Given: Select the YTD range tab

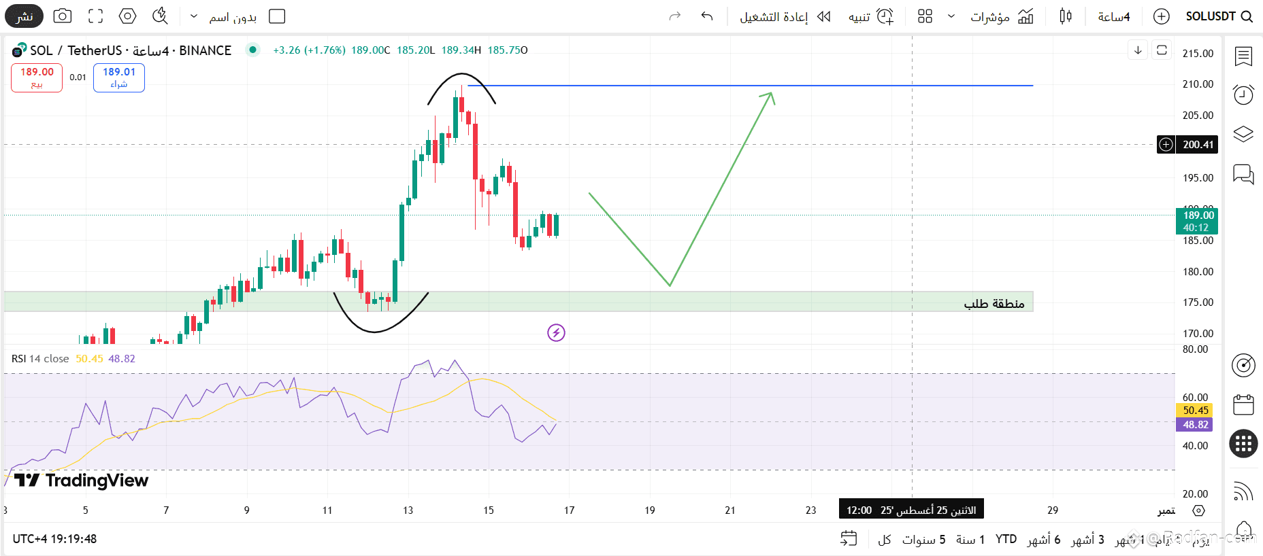Looking at the screenshot, I should coord(1006,539).
